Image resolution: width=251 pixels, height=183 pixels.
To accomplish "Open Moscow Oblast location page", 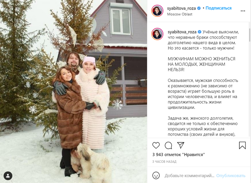I will 179,14.
